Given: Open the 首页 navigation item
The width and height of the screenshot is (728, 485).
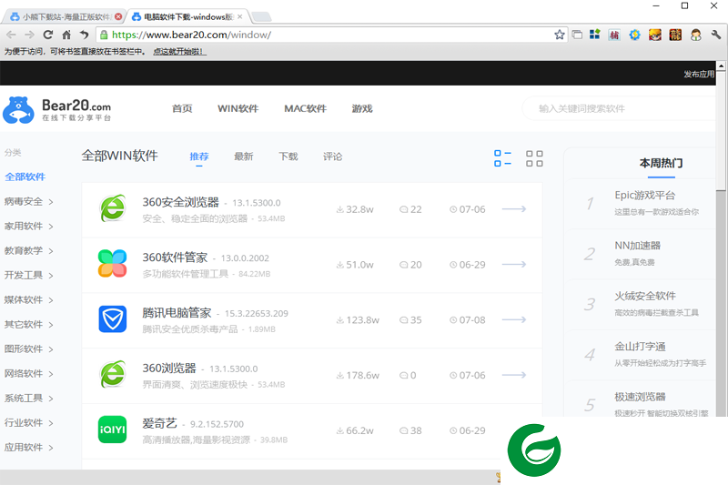Looking at the screenshot, I should pyautogui.click(x=182, y=108).
